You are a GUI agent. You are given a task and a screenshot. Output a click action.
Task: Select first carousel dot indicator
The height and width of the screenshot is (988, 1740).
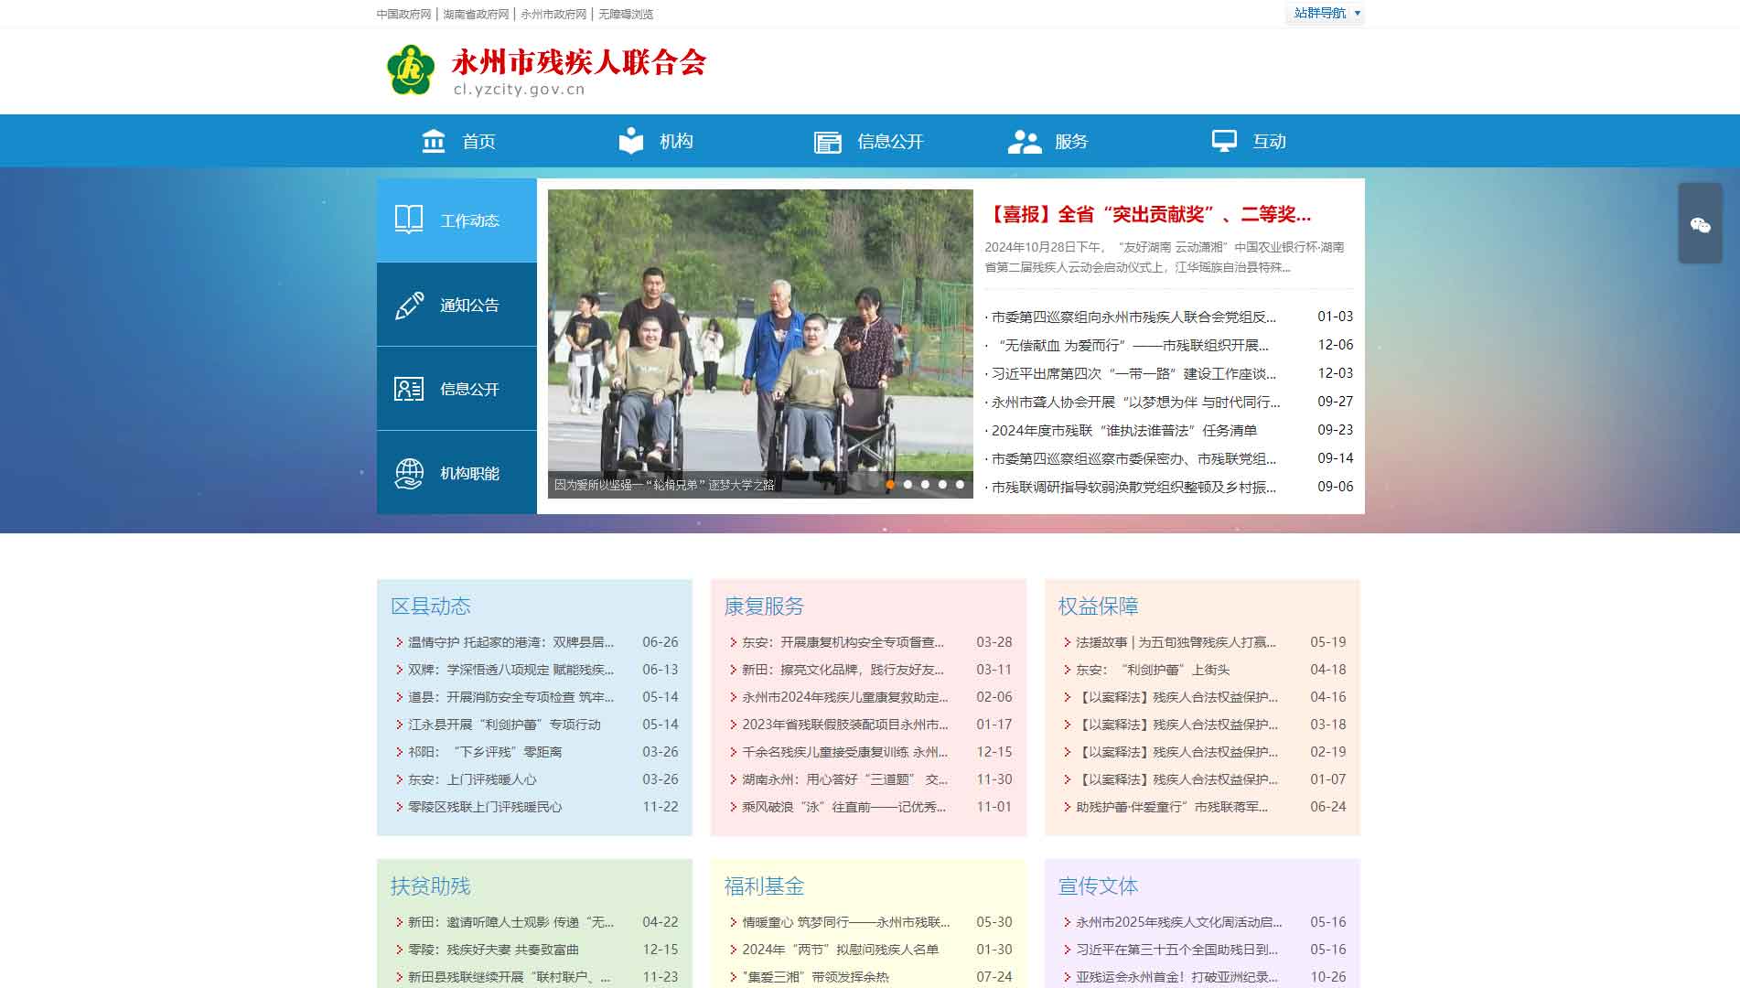[x=890, y=485]
